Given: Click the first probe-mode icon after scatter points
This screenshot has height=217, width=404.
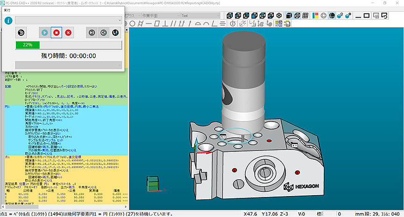Looking at the screenshot, I should pos(252,24).
